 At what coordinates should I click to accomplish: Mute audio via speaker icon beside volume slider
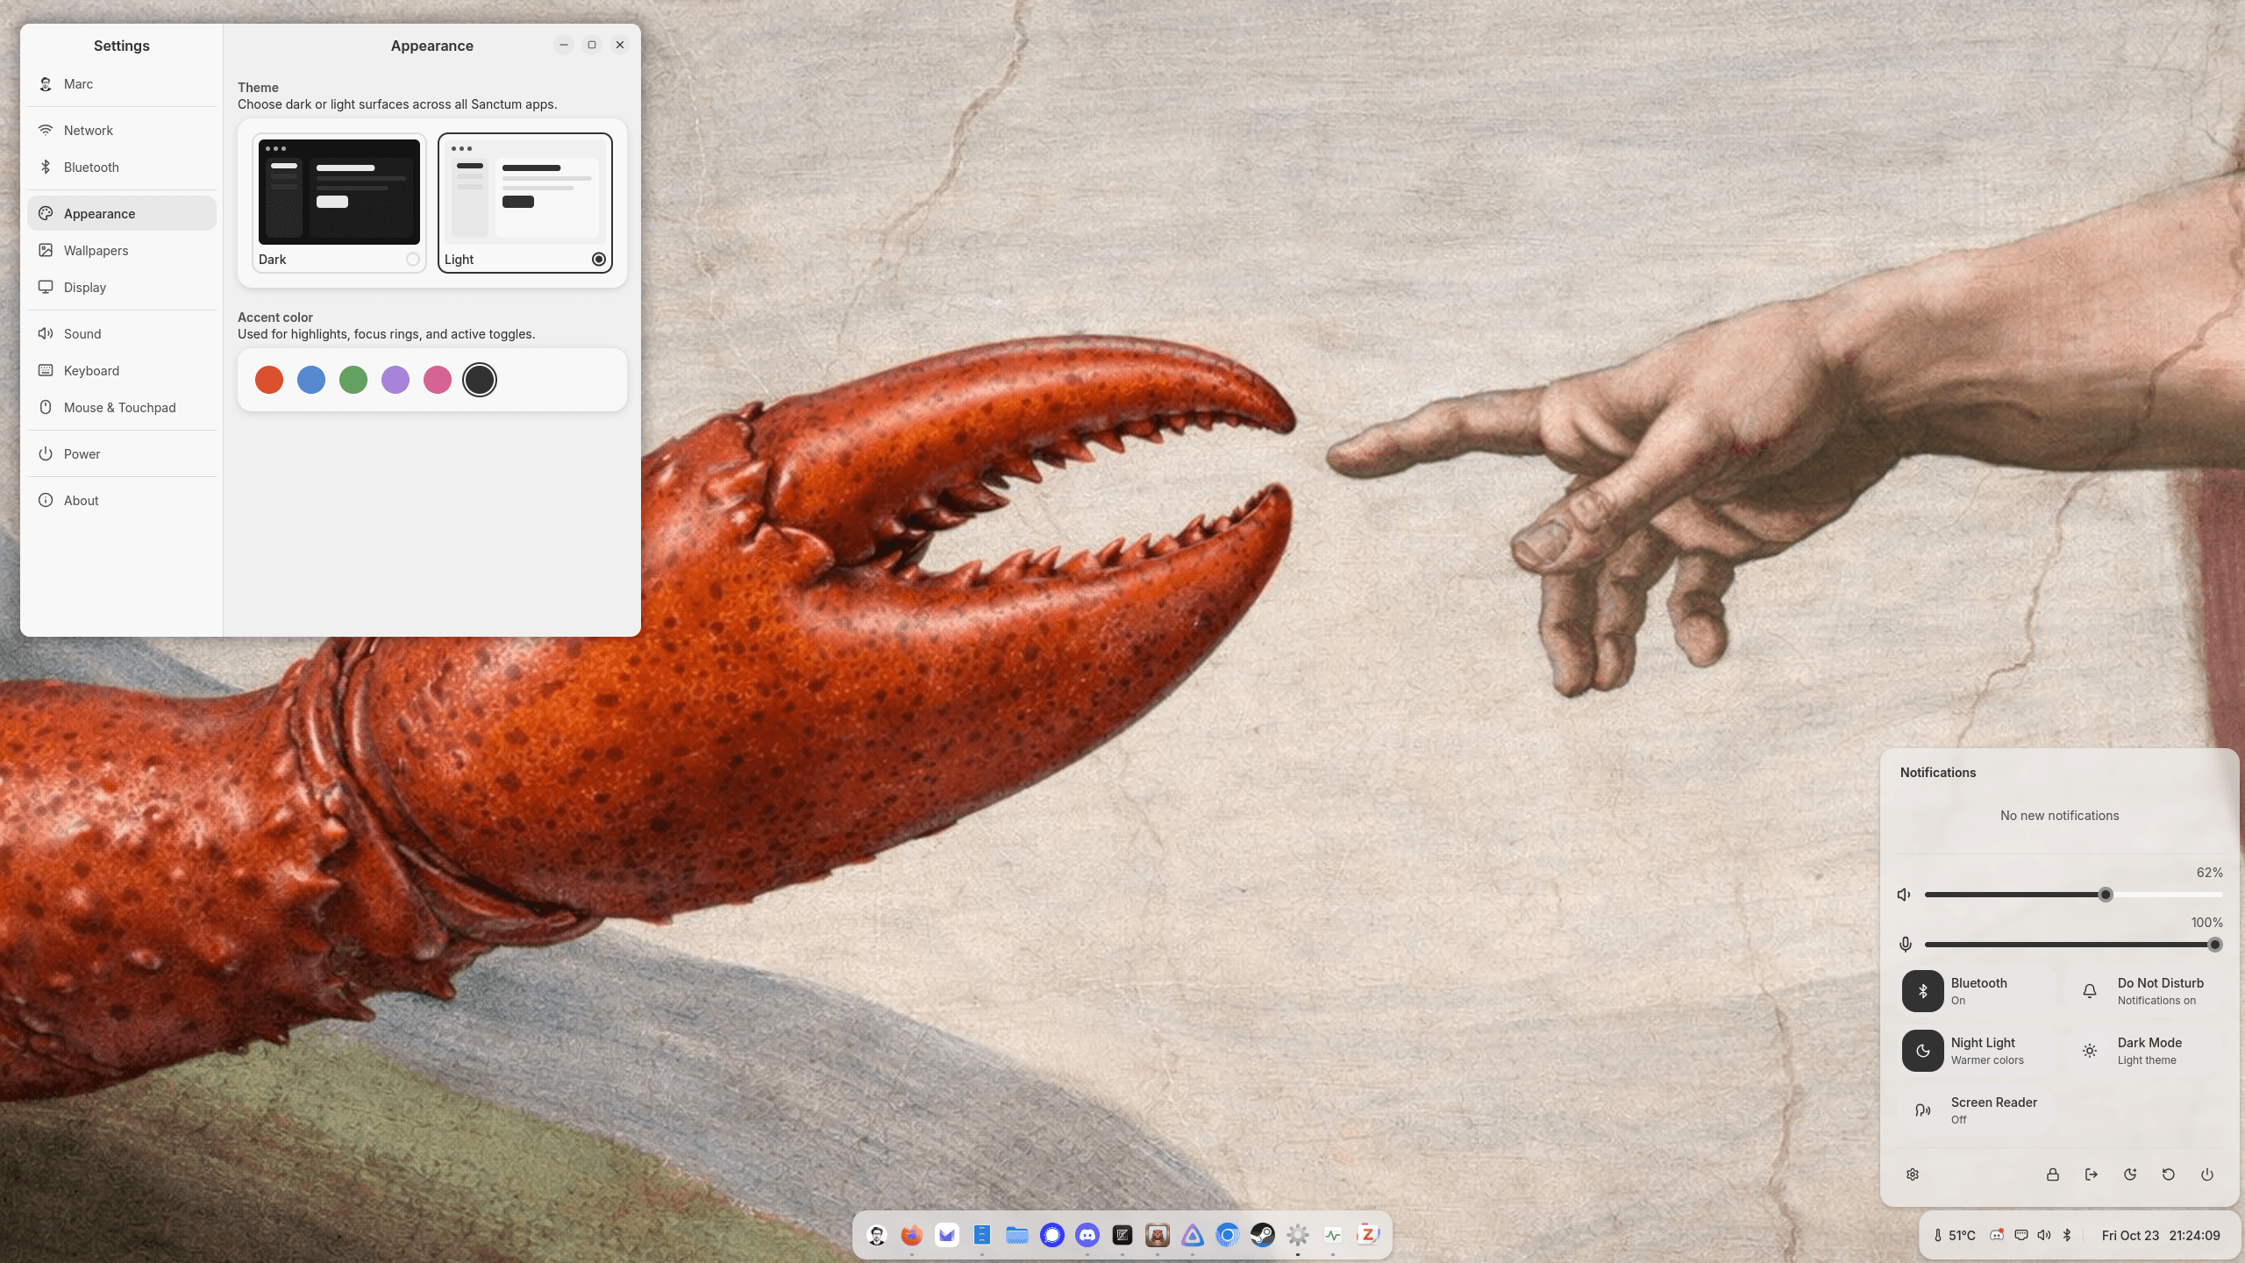(x=1904, y=895)
